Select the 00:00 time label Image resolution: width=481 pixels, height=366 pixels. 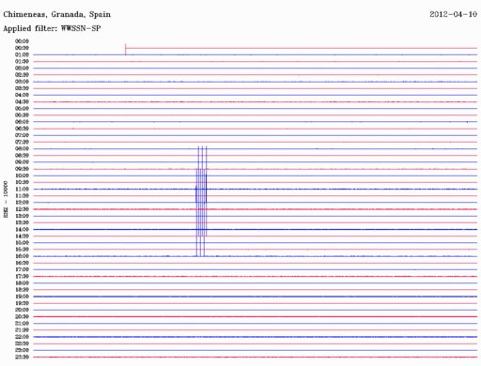tap(22, 41)
